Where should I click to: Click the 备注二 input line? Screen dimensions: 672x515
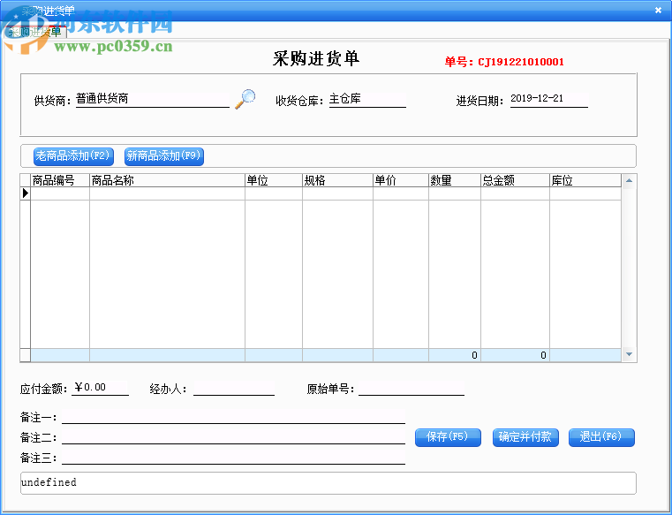tap(234, 436)
